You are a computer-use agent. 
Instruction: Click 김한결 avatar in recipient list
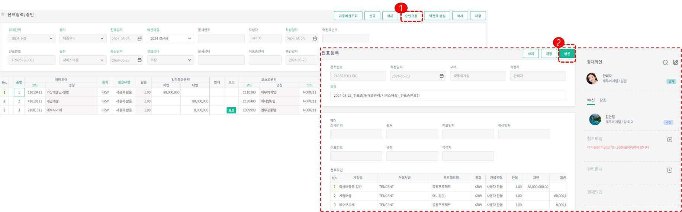tap(595, 119)
